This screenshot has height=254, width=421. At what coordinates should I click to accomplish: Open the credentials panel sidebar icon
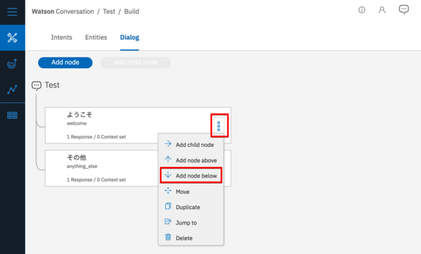(x=12, y=115)
